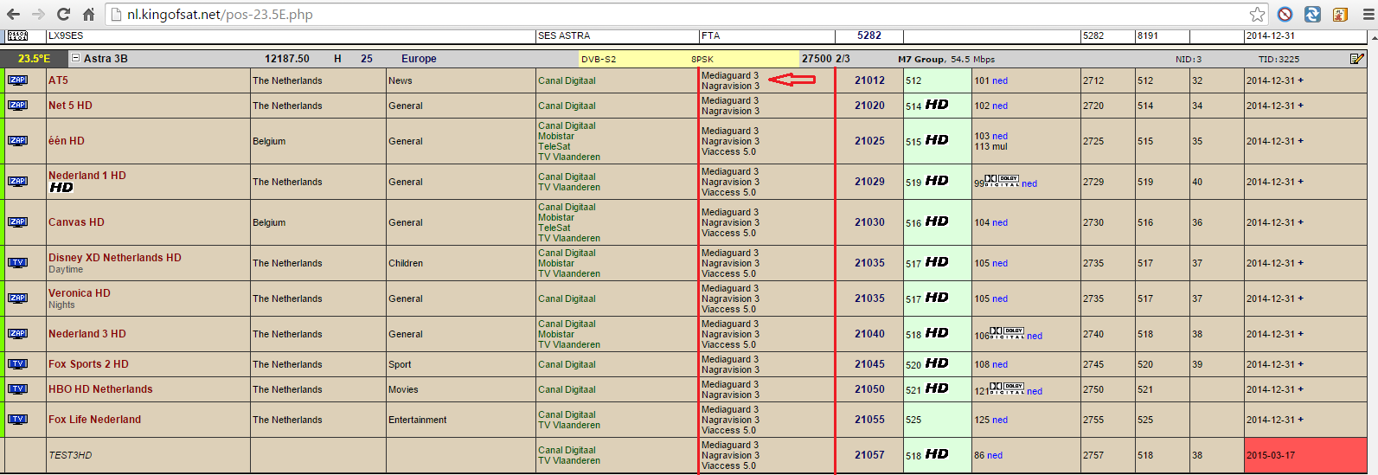
Task: Click TV Vlaanderen in the TEST3HD row
Action: pyautogui.click(x=569, y=460)
